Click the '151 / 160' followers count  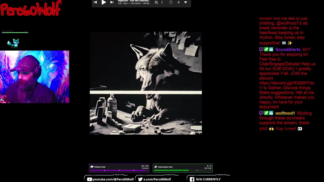(x=145, y=166)
